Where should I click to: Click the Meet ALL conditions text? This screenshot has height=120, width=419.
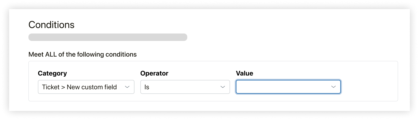coord(82,54)
